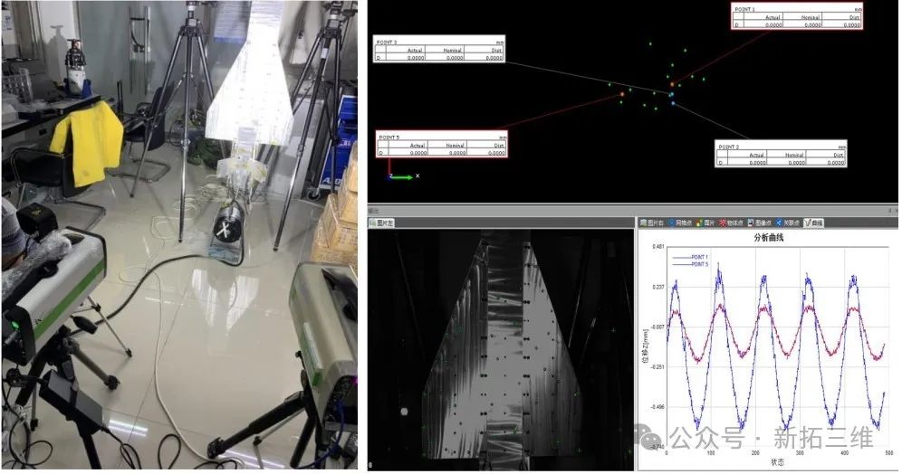Select the POINT 3 annotation label

click(439, 50)
